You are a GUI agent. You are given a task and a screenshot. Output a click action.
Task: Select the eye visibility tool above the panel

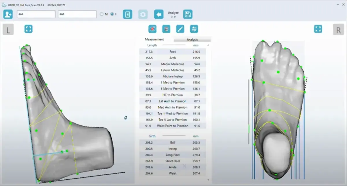152,29
